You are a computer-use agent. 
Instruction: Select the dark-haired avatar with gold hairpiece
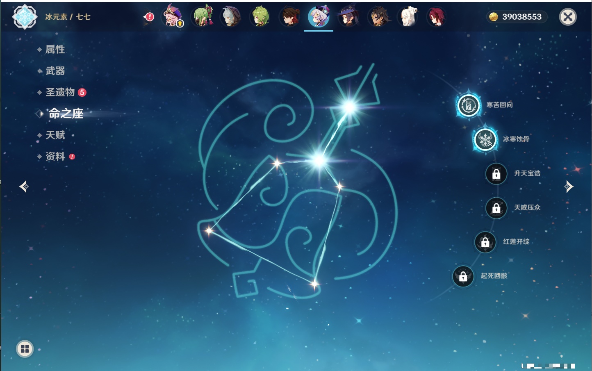[378, 16]
